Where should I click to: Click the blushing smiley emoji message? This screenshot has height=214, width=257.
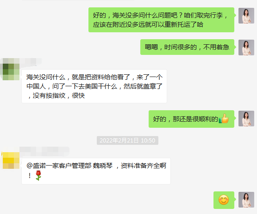224,200
